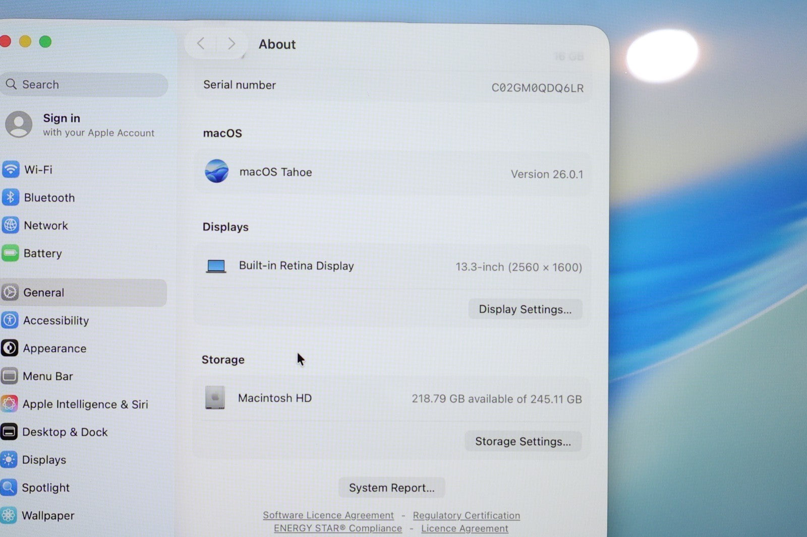Go back using the left chevron
The width and height of the screenshot is (807, 537).
201,44
